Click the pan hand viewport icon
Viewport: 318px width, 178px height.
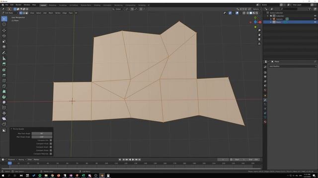(259, 35)
